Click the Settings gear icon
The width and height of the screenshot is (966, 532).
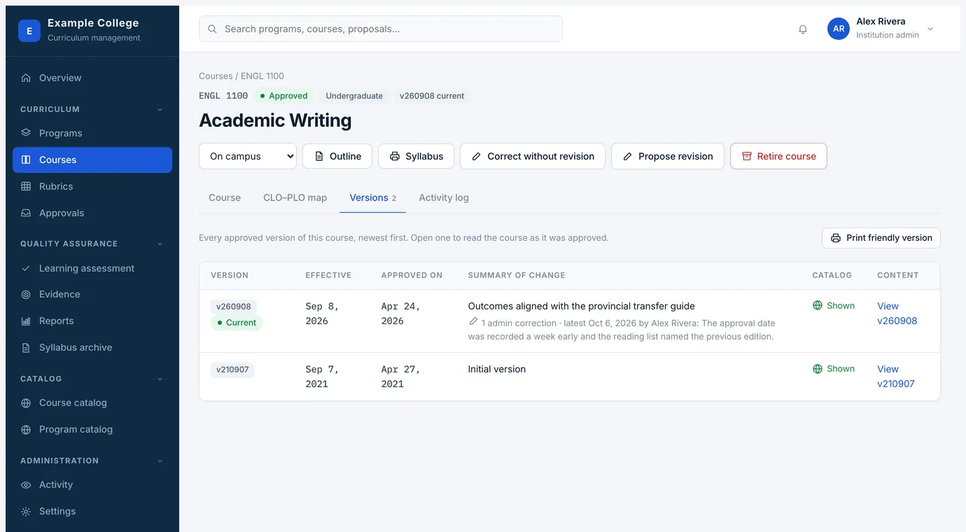26,512
